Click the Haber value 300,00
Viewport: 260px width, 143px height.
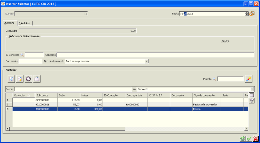(92, 109)
